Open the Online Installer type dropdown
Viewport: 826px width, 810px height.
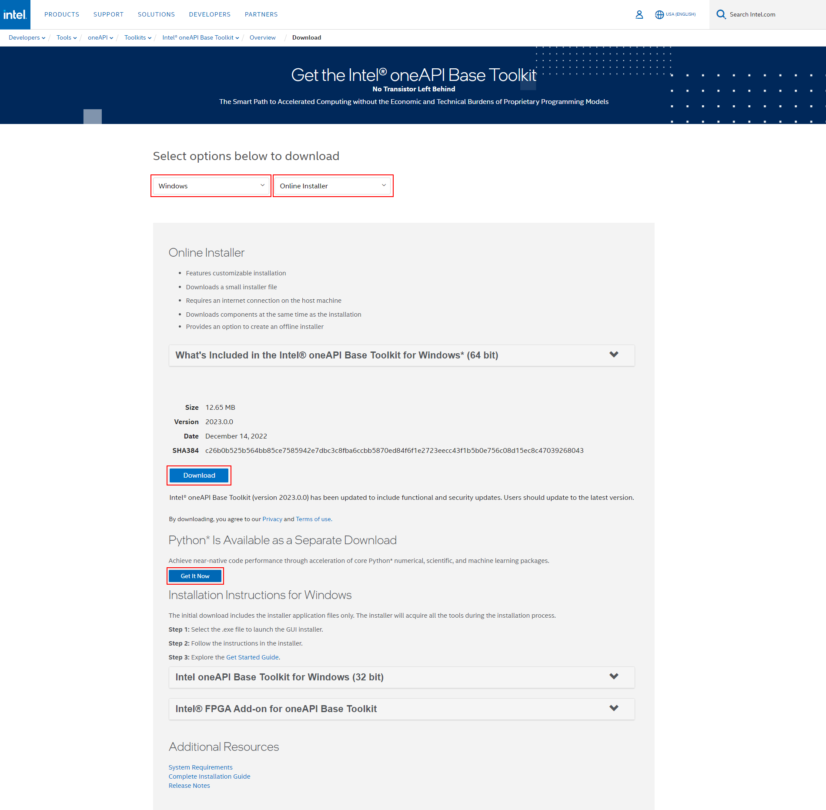click(333, 186)
